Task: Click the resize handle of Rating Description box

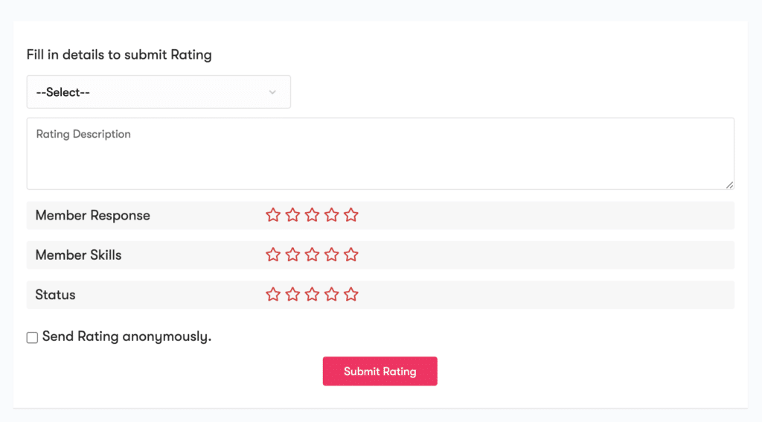Action: (x=729, y=185)
